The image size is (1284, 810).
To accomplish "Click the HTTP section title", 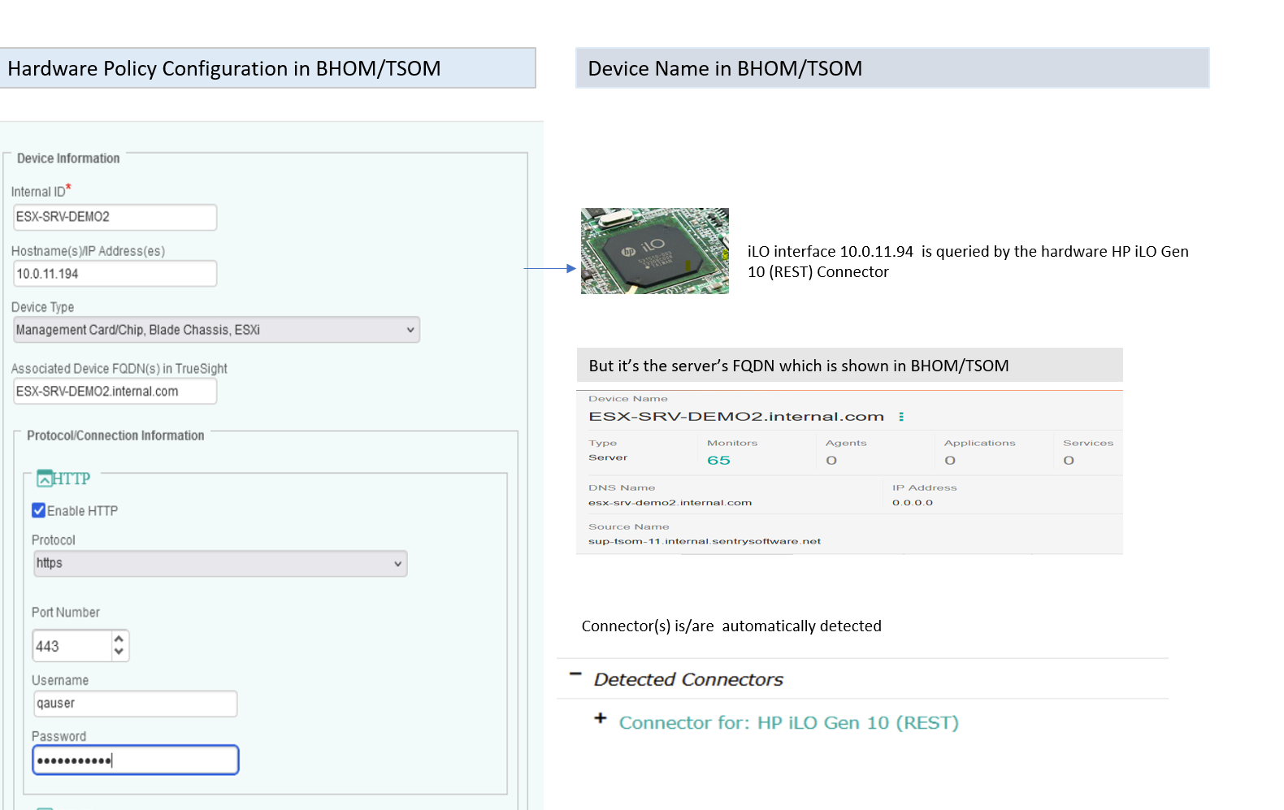I will [x=72, y=479].
